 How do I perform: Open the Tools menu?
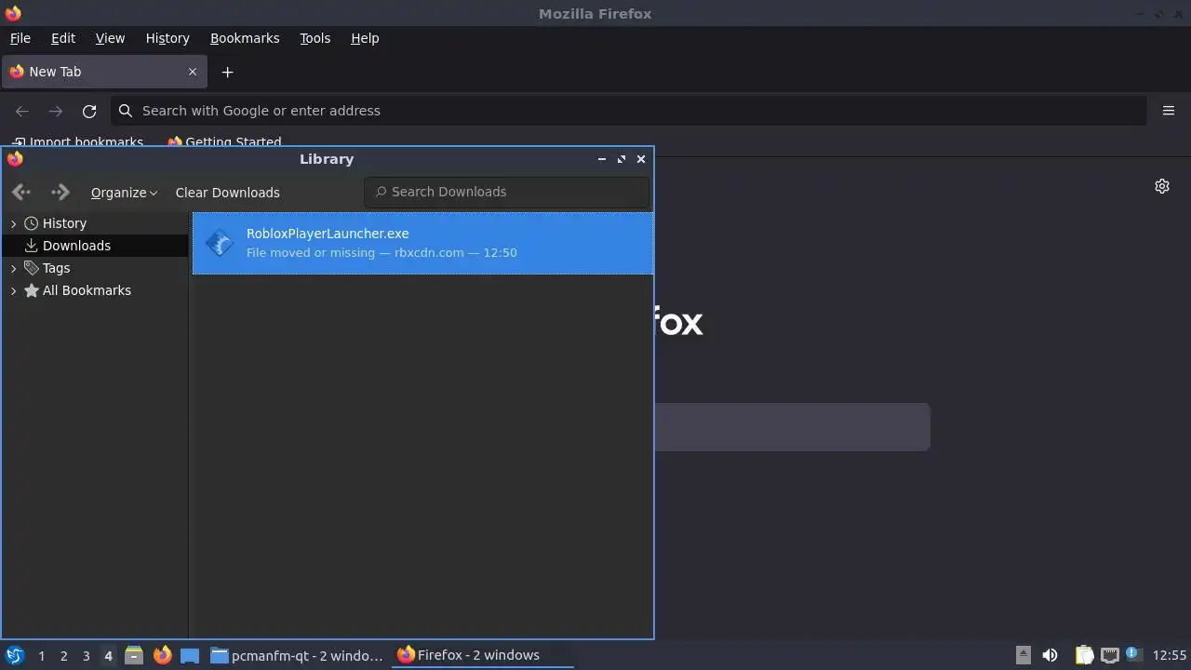[x=314, y=38]
